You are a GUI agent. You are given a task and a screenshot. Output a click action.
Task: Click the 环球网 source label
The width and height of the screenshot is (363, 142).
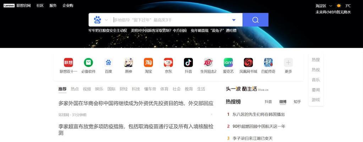click(x=64, y=115)
